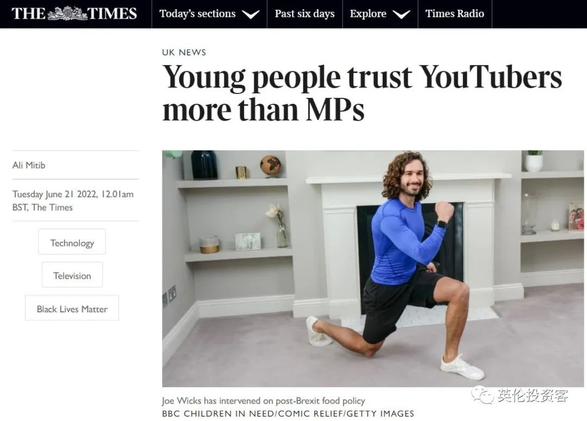The image size is (587, 421).
Task: Open the Joe Wicks article photo
Action: click(373, 269)
